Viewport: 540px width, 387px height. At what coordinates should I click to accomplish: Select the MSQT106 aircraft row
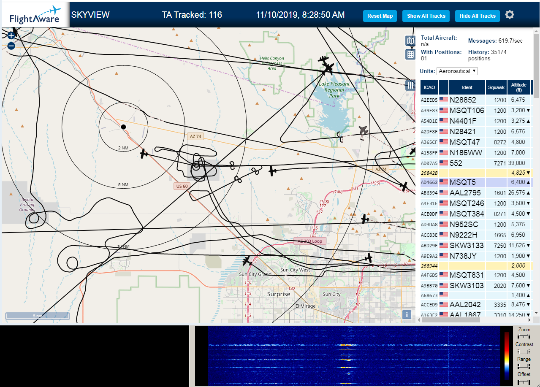click(x=477, y=111)
